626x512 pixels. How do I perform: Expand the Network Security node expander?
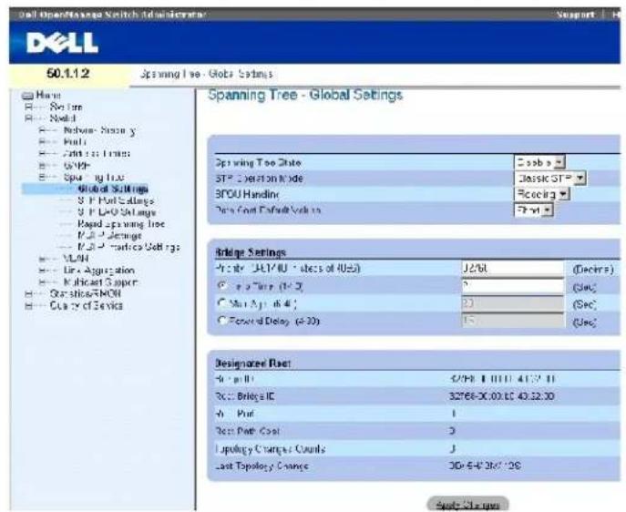pyautogui.click(x=42, y=130)
